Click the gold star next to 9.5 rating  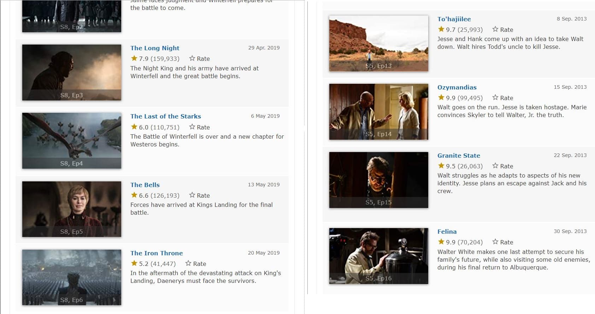click(441, 166)
